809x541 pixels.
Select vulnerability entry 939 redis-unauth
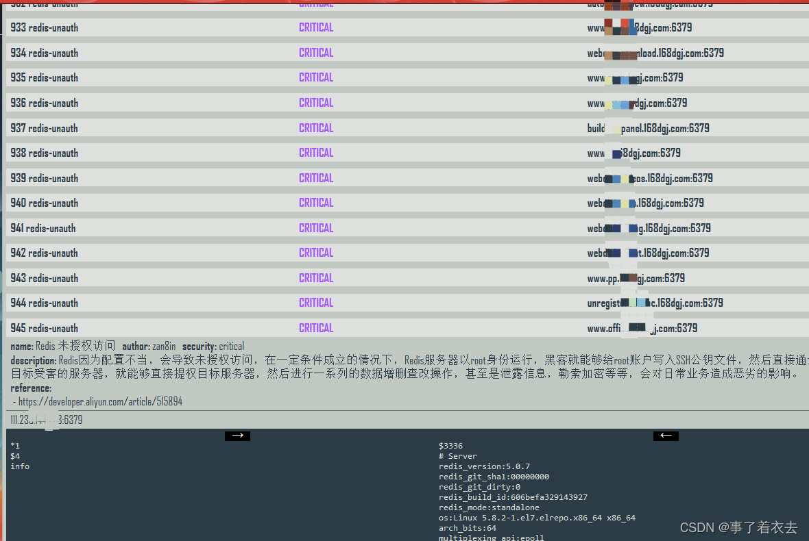[45, 177]
